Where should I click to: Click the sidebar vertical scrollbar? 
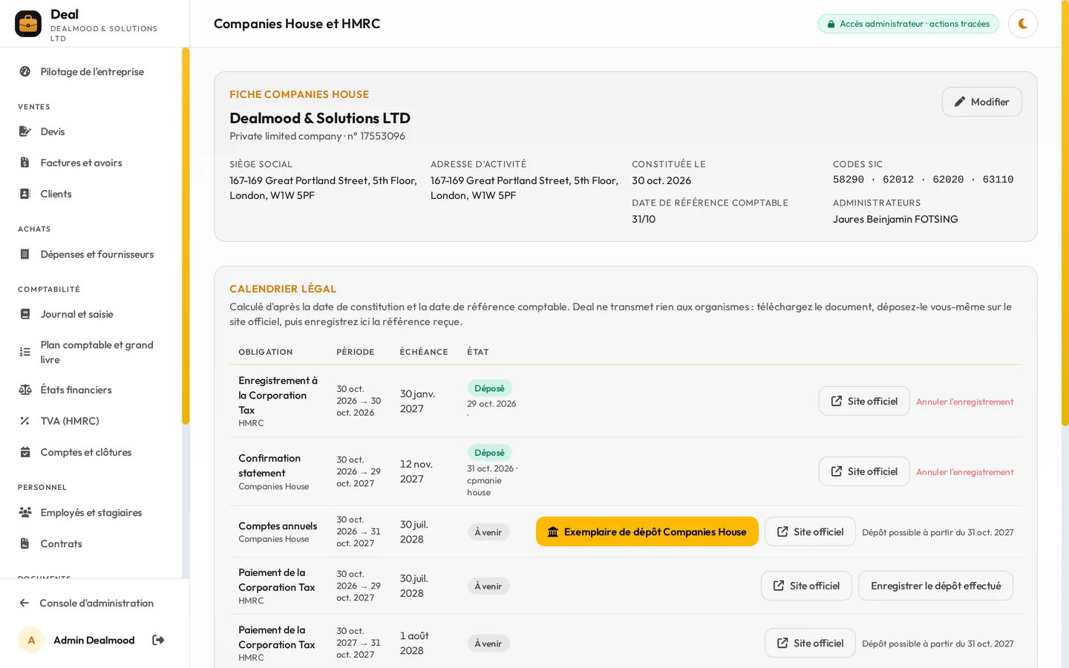coord(186,236)
